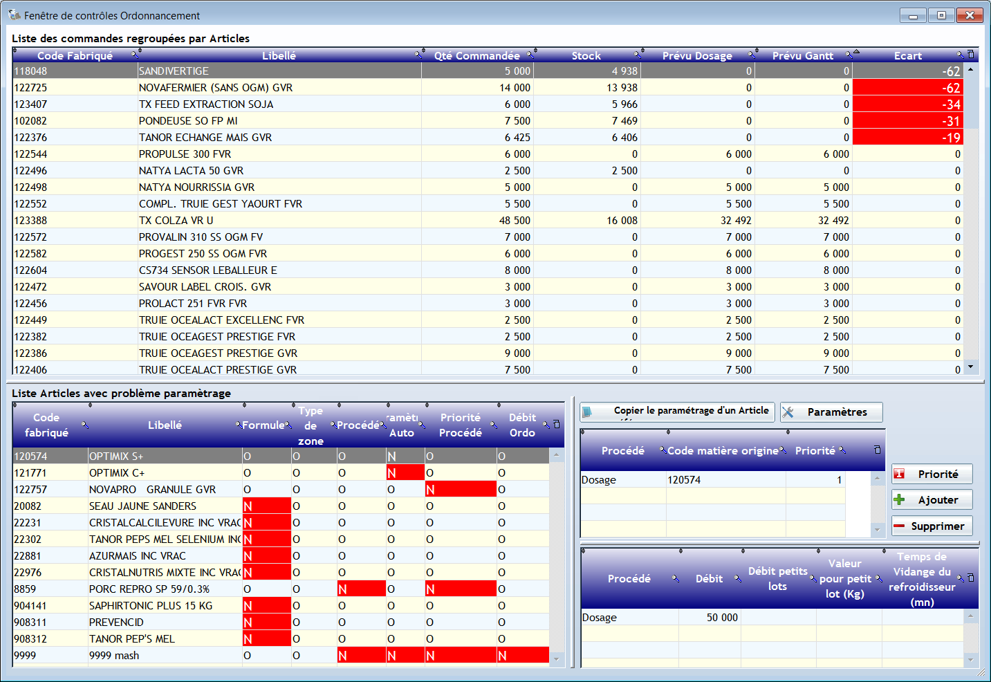Select row PROPULSE 300 FVR
The height and width of the screenshot is (682, 991).
coord(488,154)
